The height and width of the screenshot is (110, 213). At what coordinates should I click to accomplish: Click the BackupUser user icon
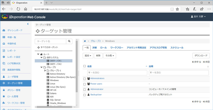tap(89, 95)
